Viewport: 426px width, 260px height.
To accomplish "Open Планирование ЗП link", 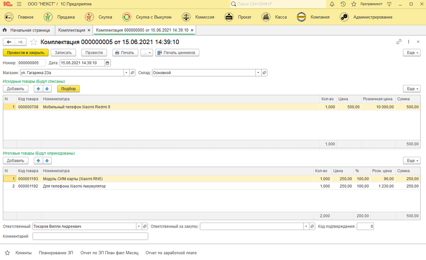I will point(56,253).
